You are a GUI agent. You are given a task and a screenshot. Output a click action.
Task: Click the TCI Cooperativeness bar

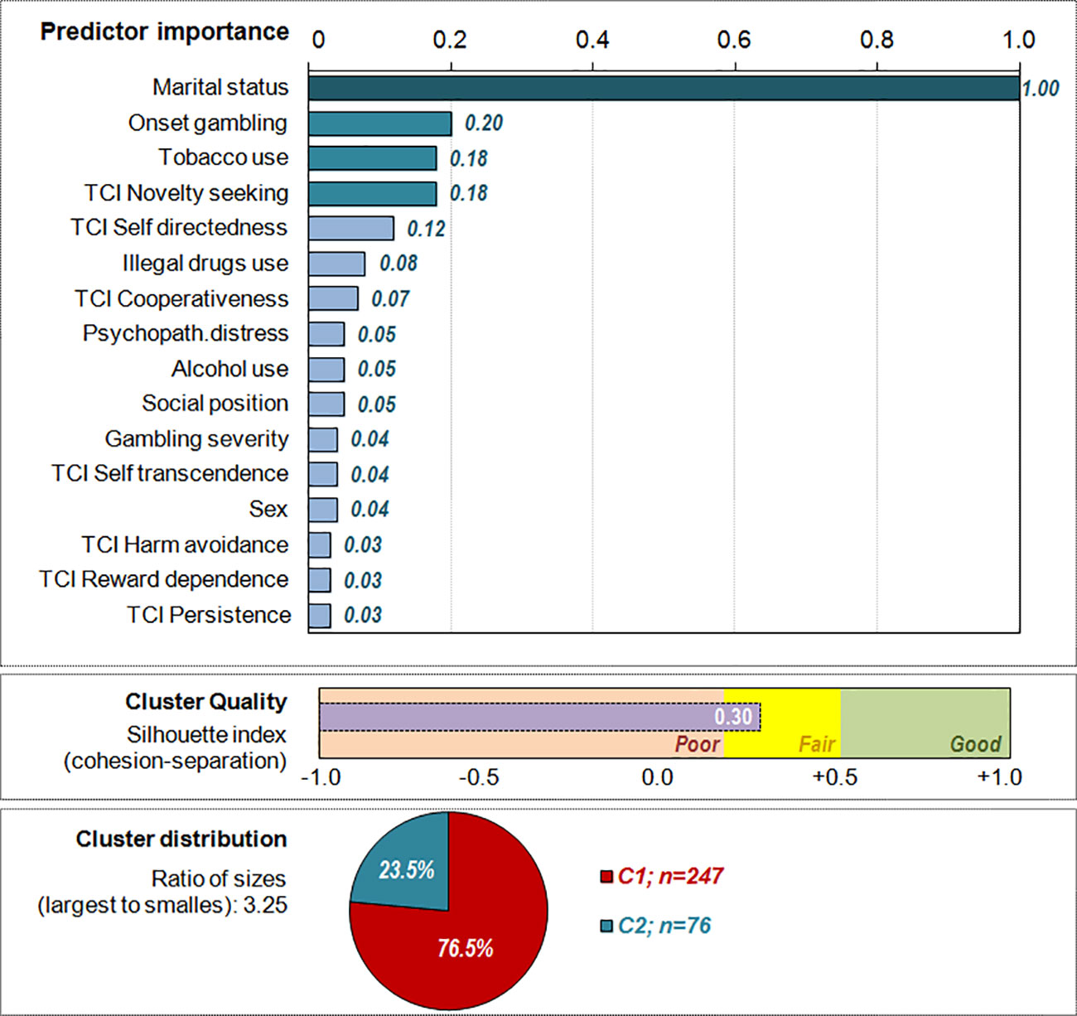pyautogui.click(x=334, y=298)
